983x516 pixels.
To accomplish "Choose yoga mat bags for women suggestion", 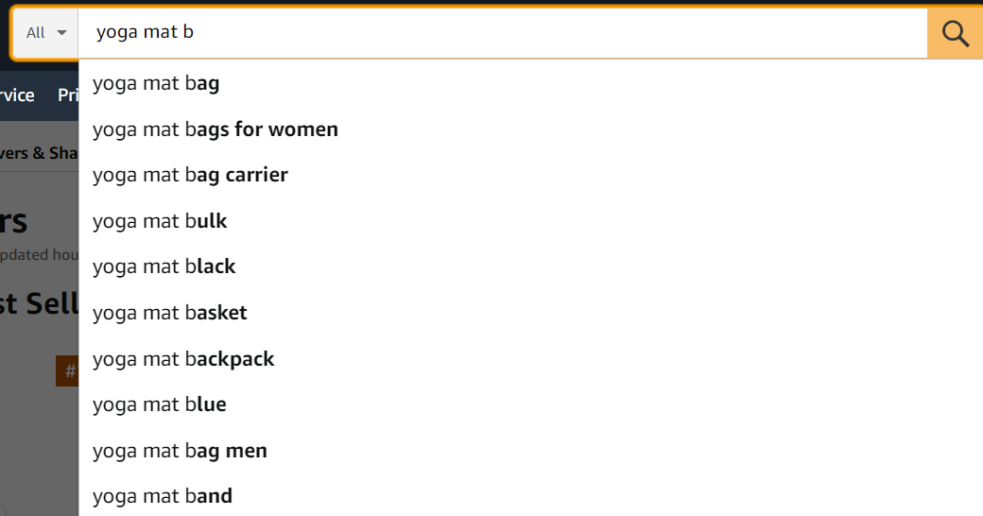I will (x=530, y=129).
